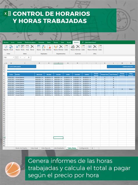Select the date cell 26/04/2017
This screenshot has height=185, width=138.
pos(11,95)
